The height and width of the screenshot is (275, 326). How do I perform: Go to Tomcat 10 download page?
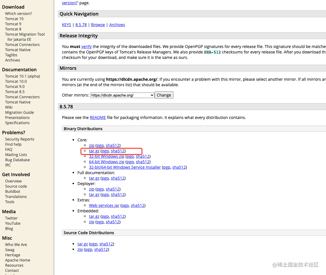click(x=14, y=19)
